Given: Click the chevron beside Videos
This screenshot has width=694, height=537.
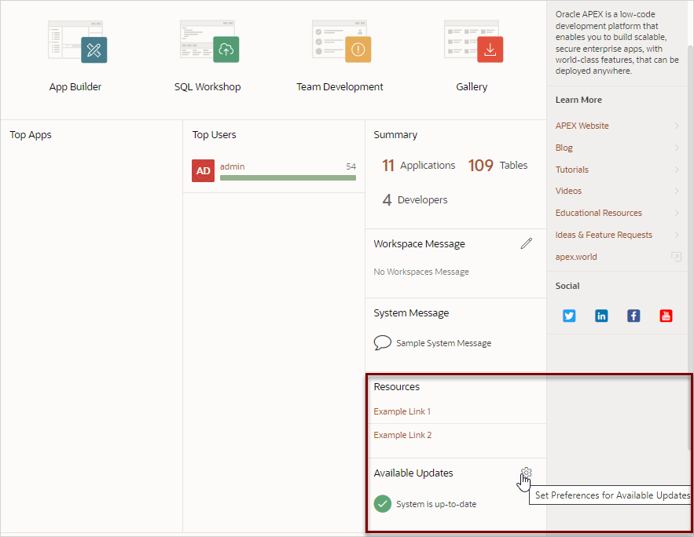Looking at the screenshot, I should point(677,191).
